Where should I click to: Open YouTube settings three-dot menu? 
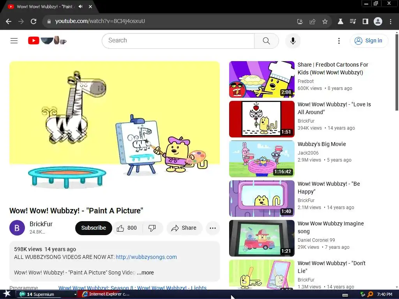339,40
